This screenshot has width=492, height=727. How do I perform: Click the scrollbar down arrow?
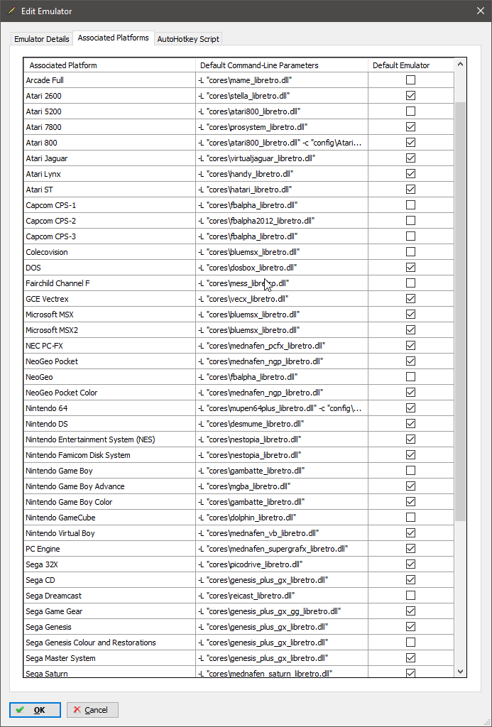pyautogui.click(x=460, y=671)
